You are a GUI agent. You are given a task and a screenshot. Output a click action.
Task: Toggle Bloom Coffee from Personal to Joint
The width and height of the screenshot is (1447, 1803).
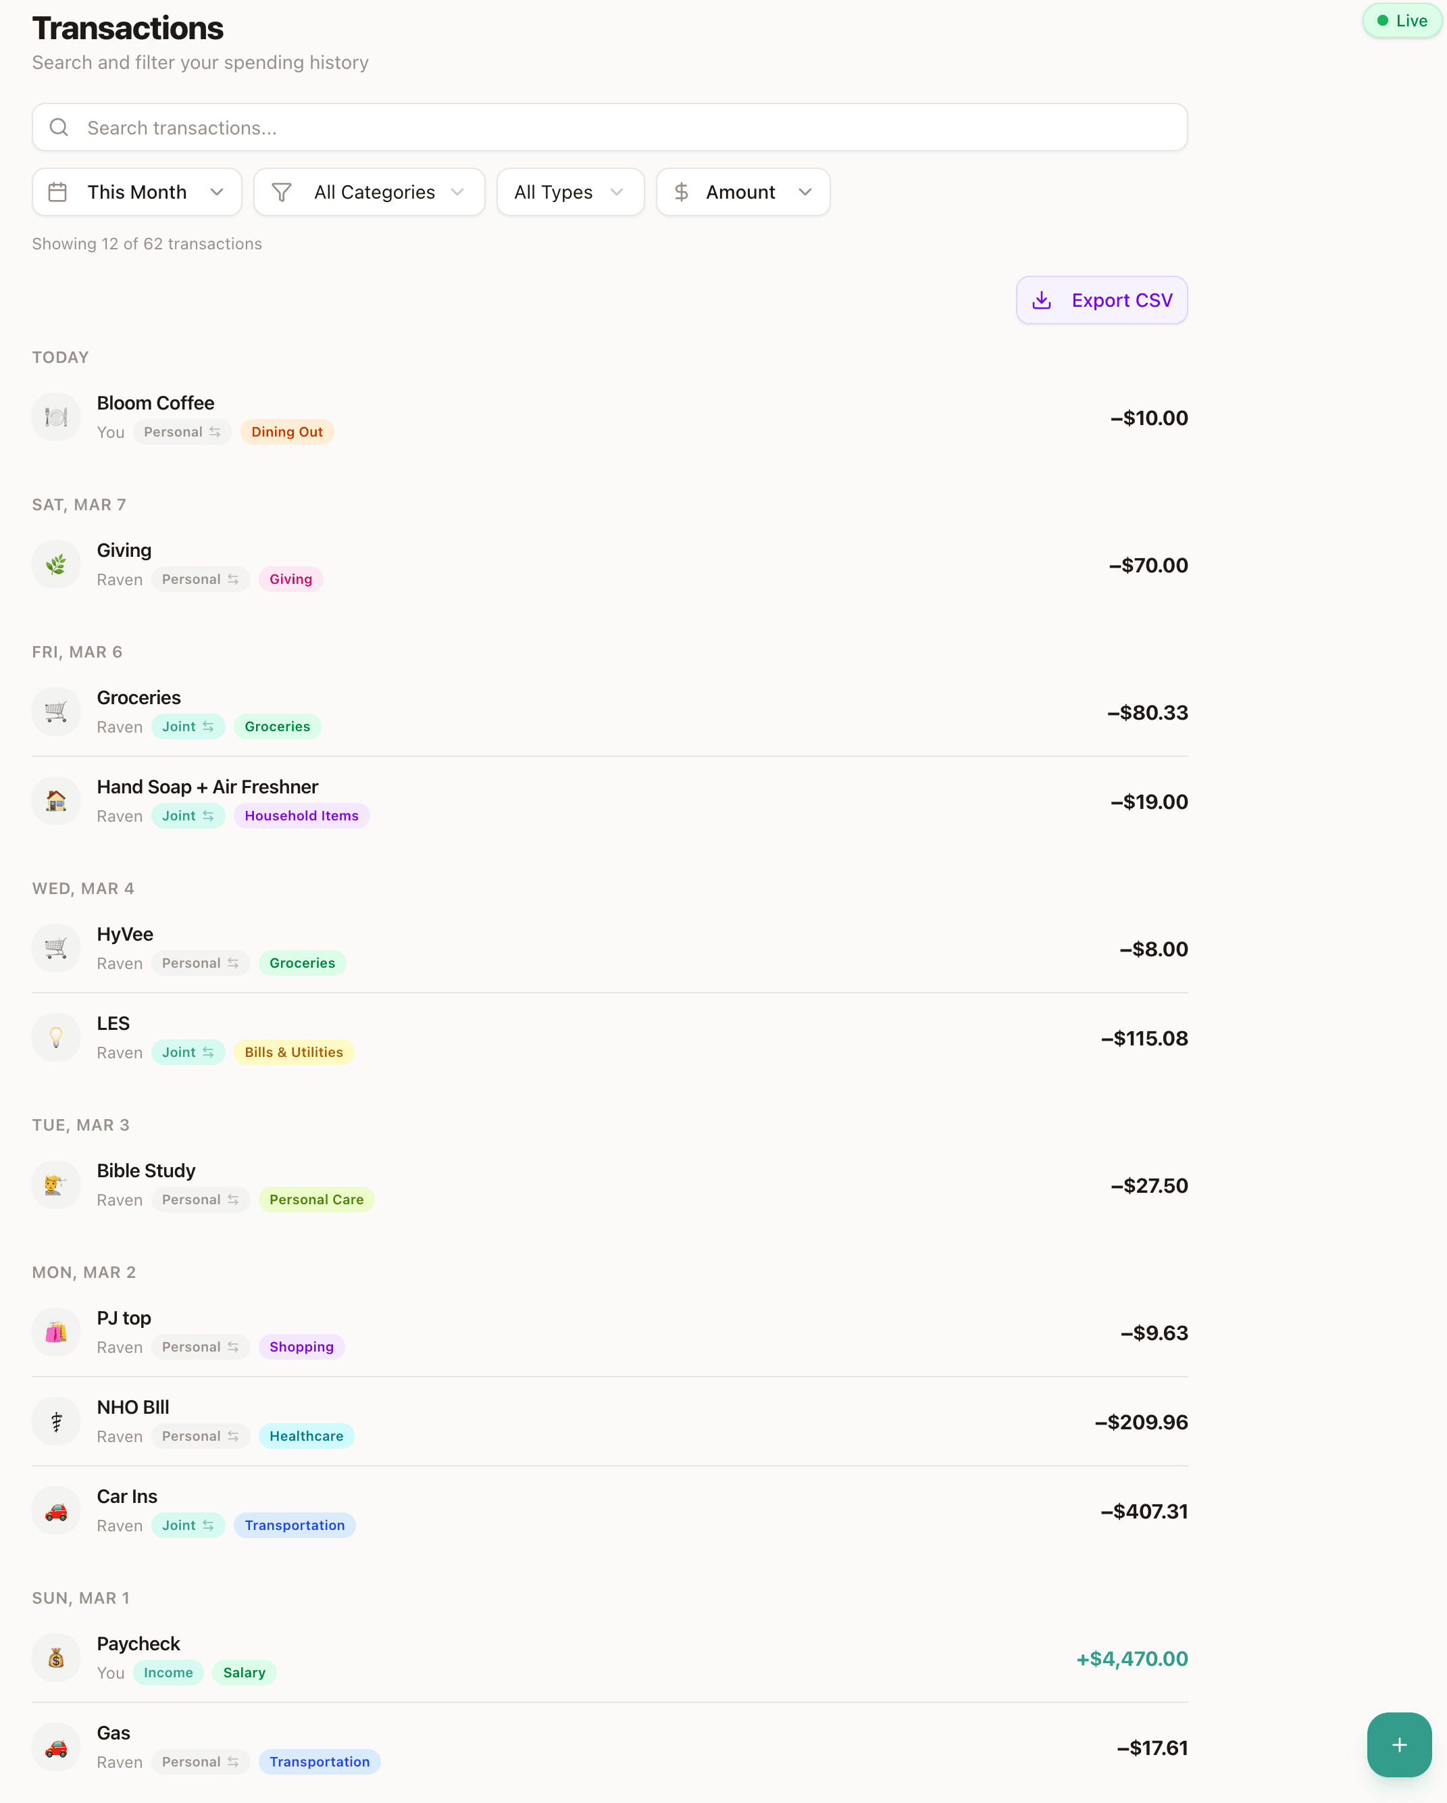coord(182,432)
